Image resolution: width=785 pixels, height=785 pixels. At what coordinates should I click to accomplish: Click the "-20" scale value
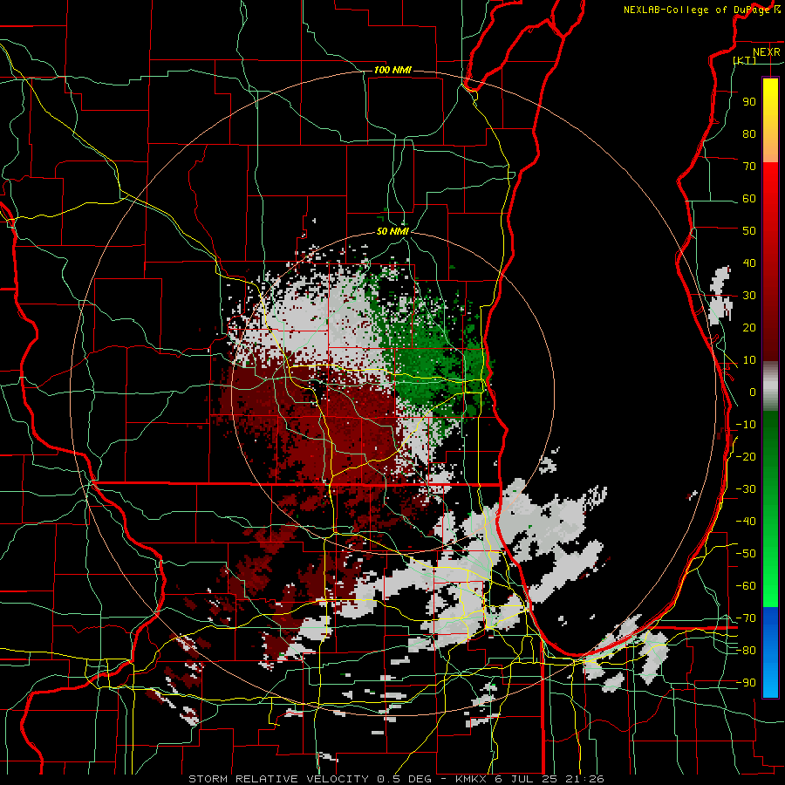click(x=746, y=457)
